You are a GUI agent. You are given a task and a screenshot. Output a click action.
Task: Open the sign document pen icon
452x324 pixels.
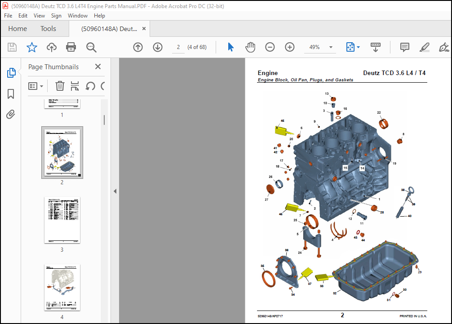pyautogui.click(x=444, y=47)
